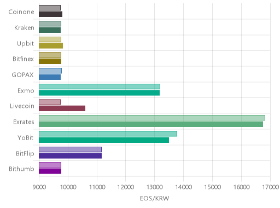Click the Bithumb exchange label
The image size is (280, 208).
tap(21, 169)
